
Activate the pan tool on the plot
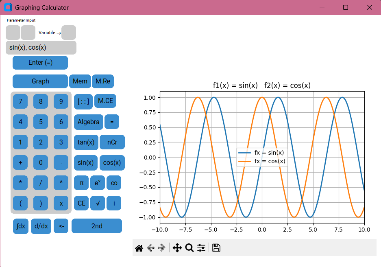(x=177, y=247)
